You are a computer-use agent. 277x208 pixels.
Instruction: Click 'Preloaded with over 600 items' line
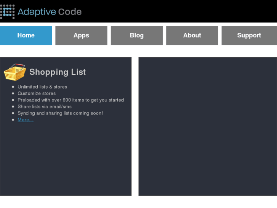coord(70,100)
